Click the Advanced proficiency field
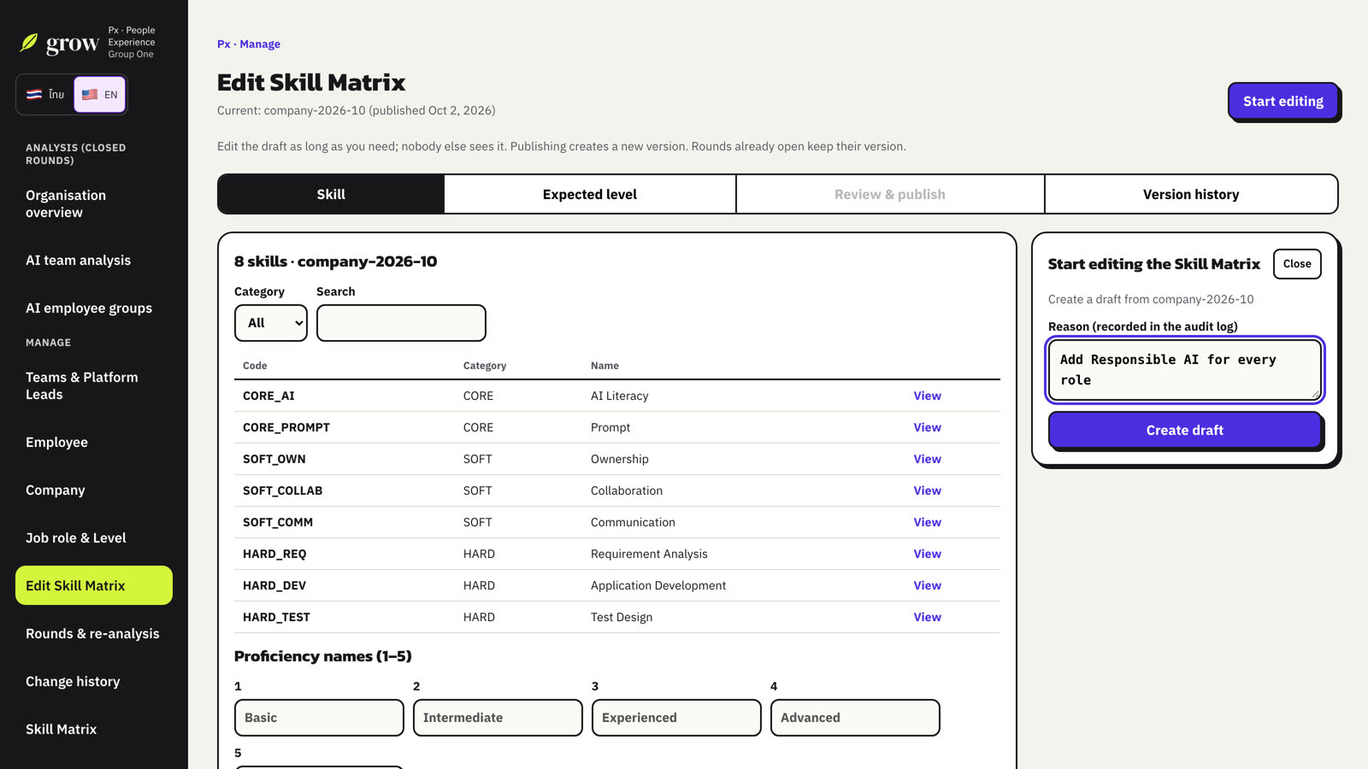Screen dimensions: 1368x769 (x=855, y=718)
